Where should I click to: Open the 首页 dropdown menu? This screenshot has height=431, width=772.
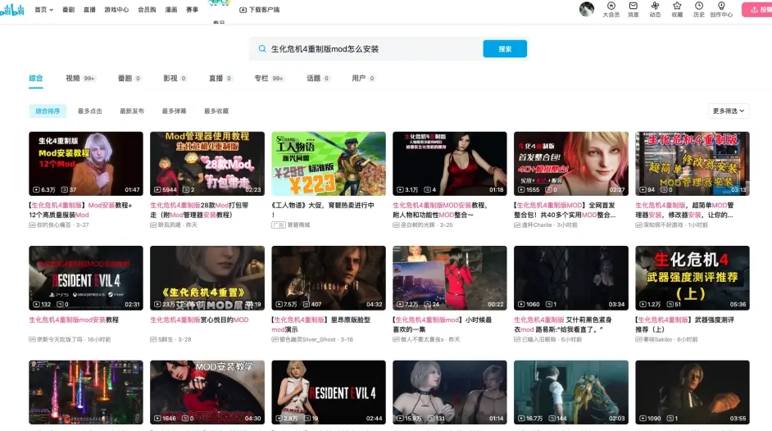(43, 10)
